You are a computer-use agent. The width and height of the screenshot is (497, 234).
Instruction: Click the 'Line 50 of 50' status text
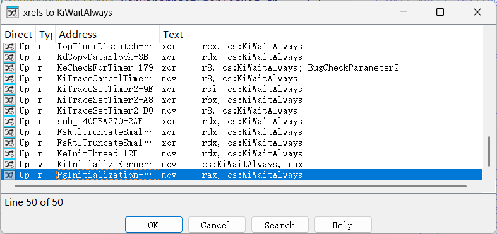pyautogui.click(x=34, y=202)
